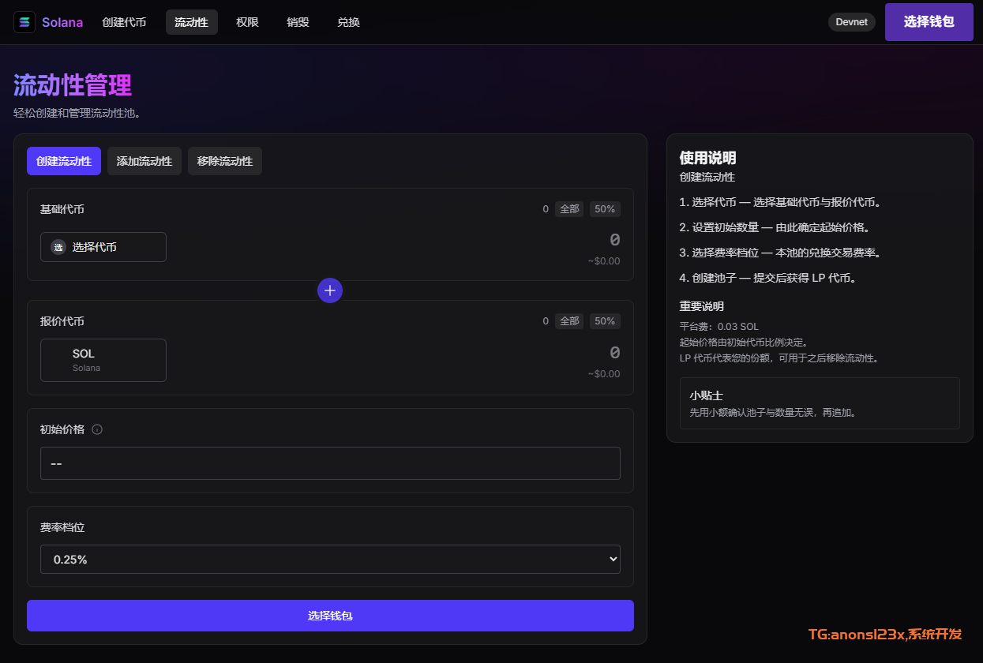Switch to the 添加流动性 tab
The height and width of the screenshot is (663, 983).
(144, 161)
